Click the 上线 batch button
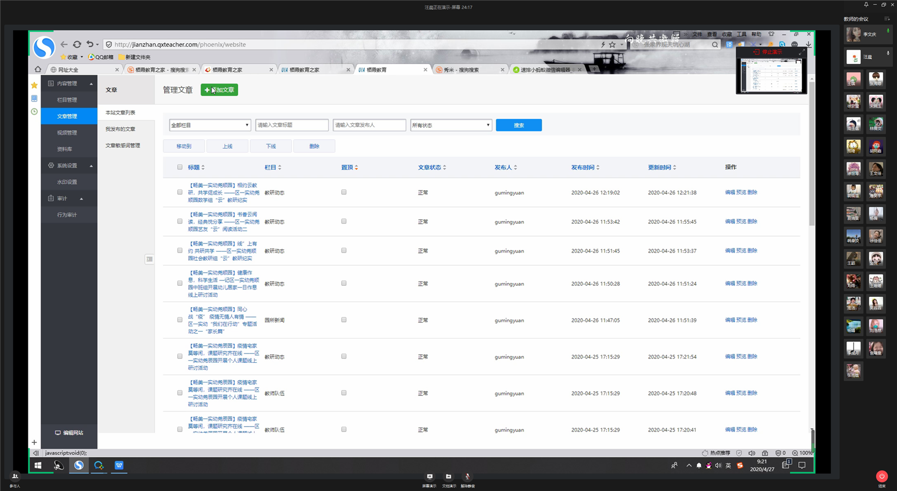897x491 pixels. (227, 146)
